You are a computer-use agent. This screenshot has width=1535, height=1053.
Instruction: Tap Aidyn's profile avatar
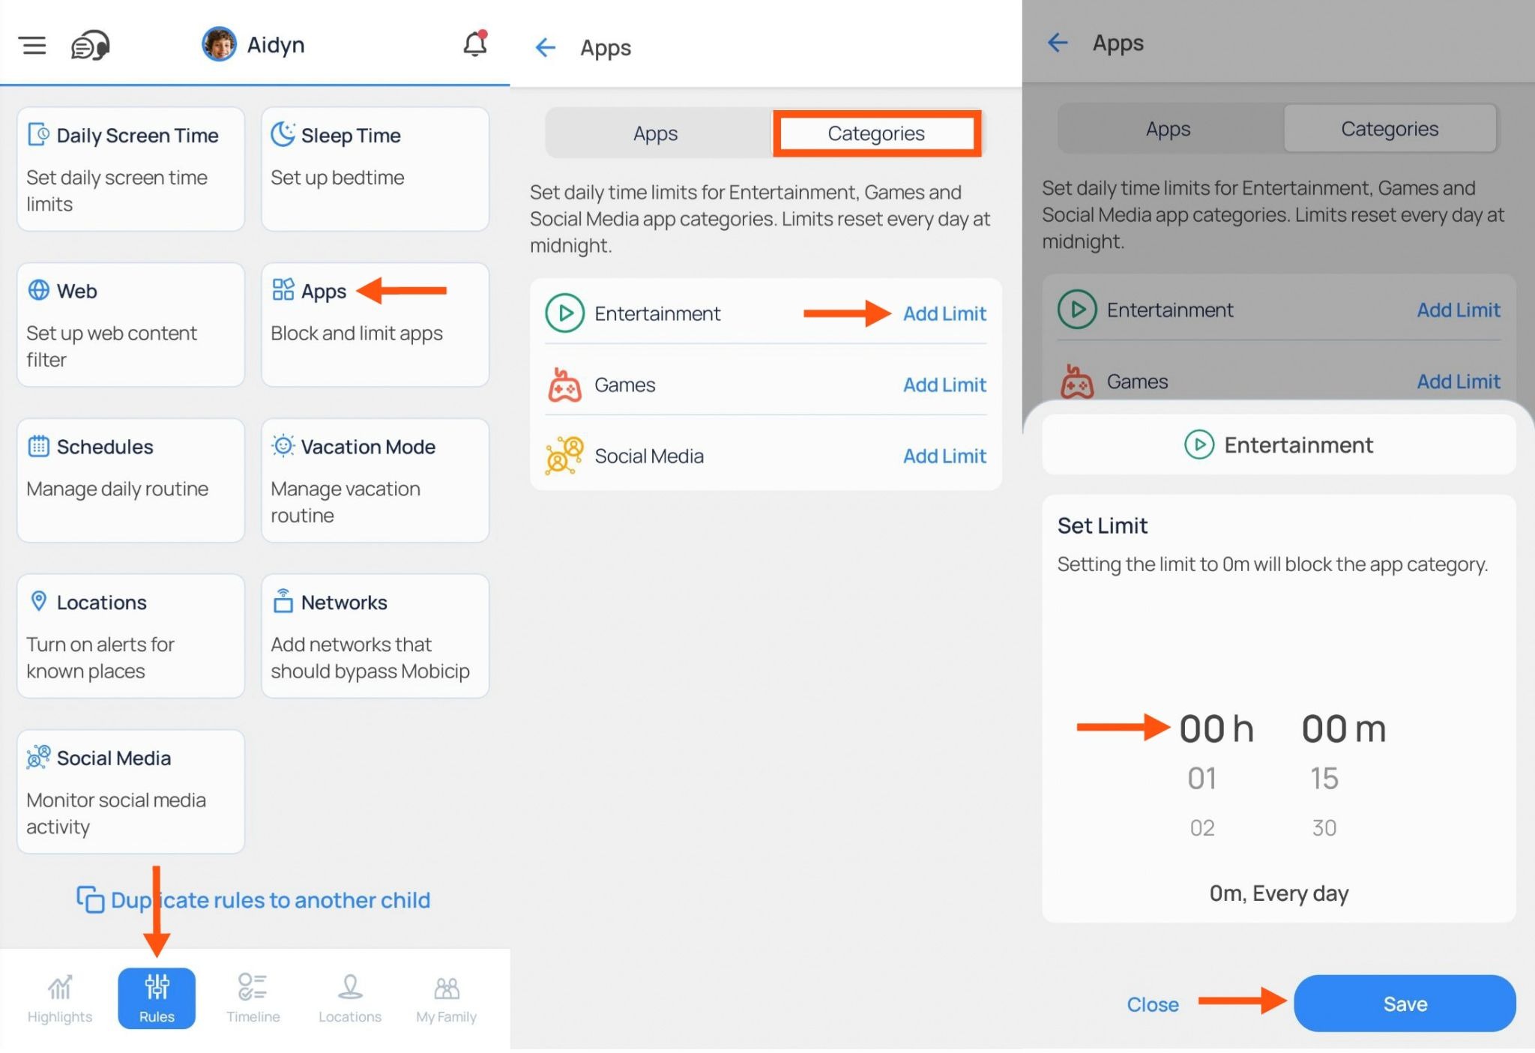(219, 44)
